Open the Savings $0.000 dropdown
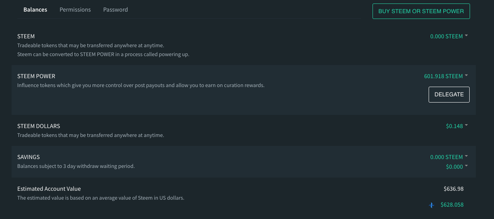Screen dimensions: 494x219 click(456, 167)
